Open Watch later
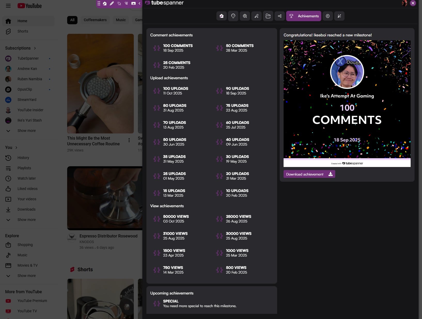Screen dimensions: 422x319 [x=28, y=178]
